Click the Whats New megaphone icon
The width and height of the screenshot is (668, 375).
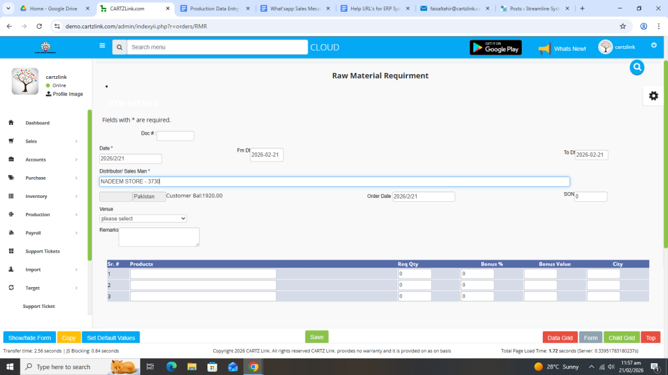click(544, 49)
